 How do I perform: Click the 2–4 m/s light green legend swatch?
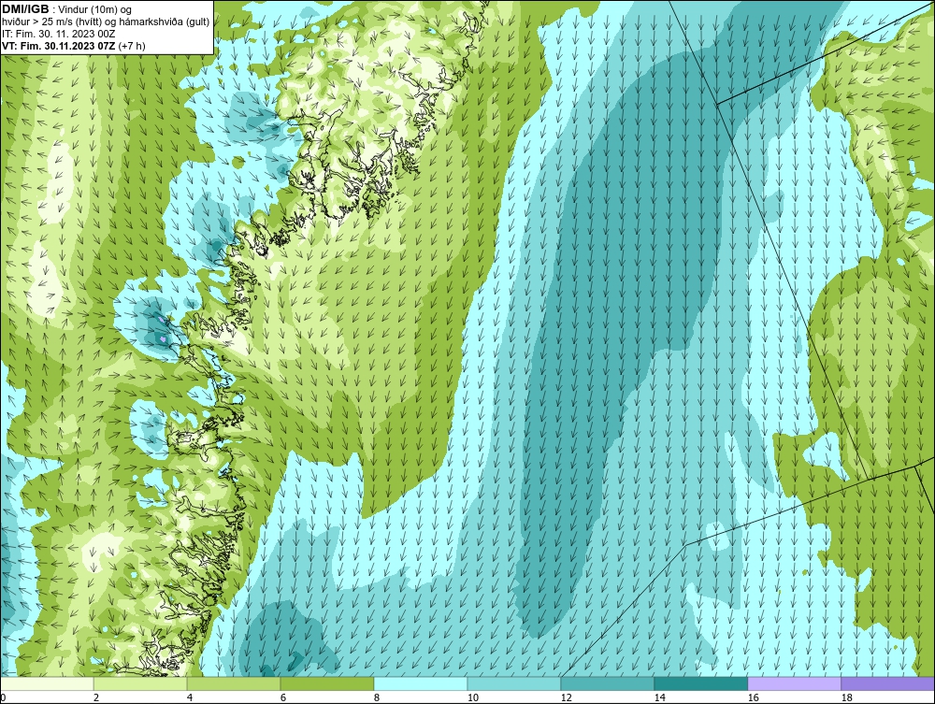click(140, 683)
